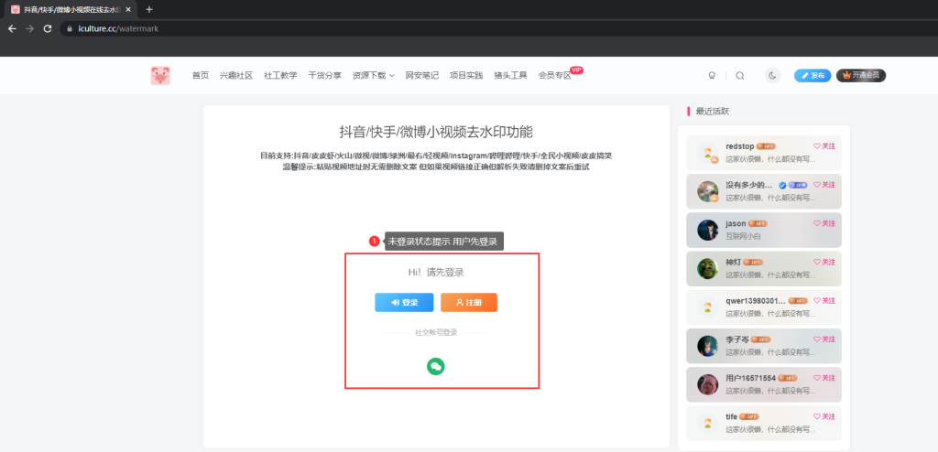The width and height of the screenshot is (938, 452).
Task: Click the 最近活跃 sidebar heading
Action: point(713,112)
